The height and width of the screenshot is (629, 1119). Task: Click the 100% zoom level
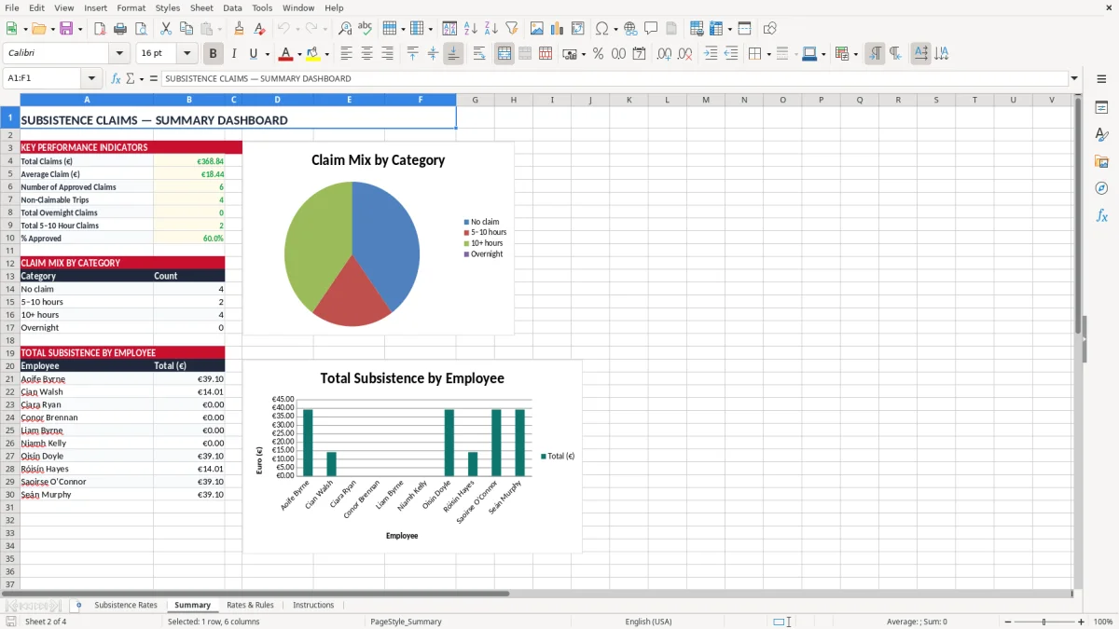1103,622
